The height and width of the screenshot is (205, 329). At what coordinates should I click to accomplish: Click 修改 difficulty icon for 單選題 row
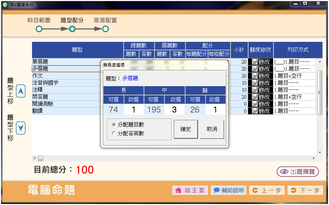(x=260, y=62)
